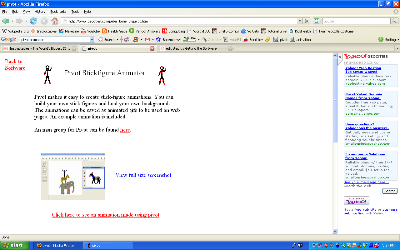Click the search magnifier in Firefox search box

coord(394,21)
